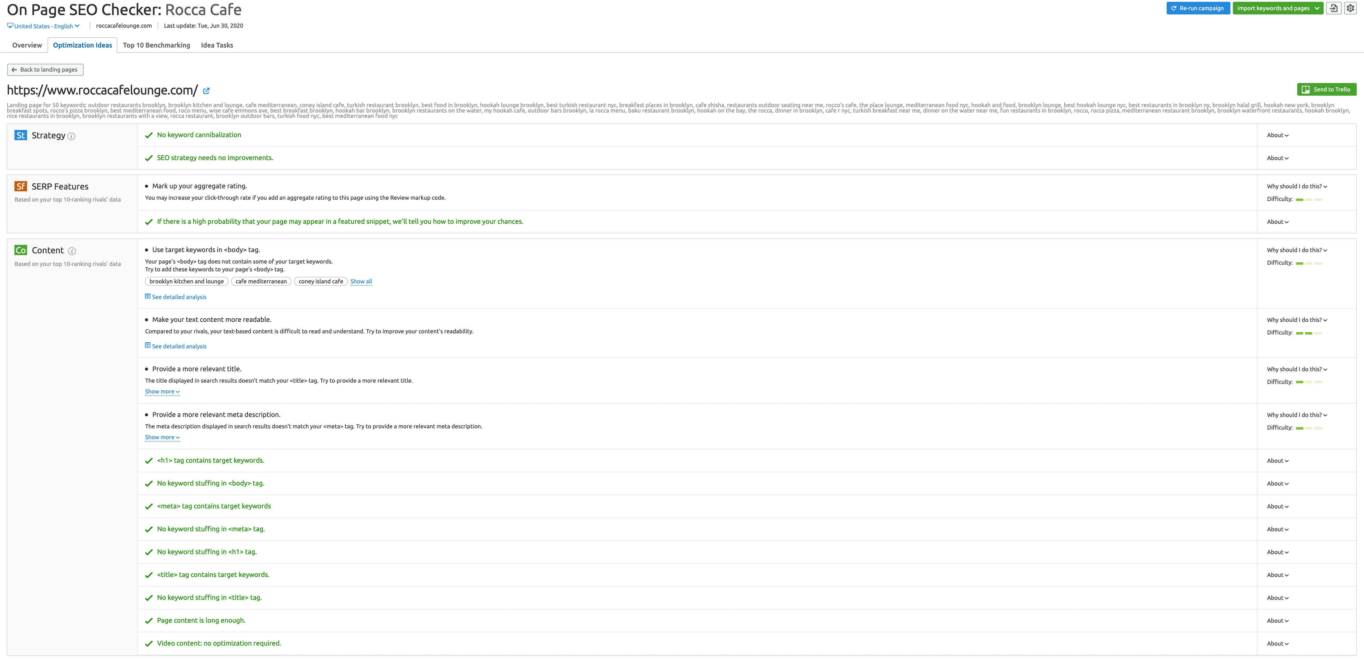
Task: Click the desktop device icon by United States
Action: click(x=10, y=25)
